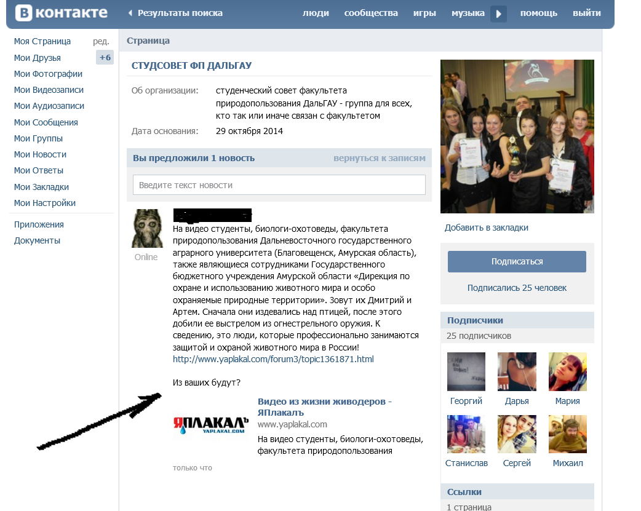Click the Введите текст новости input field
Screen dimensions: 641x511
279,185
